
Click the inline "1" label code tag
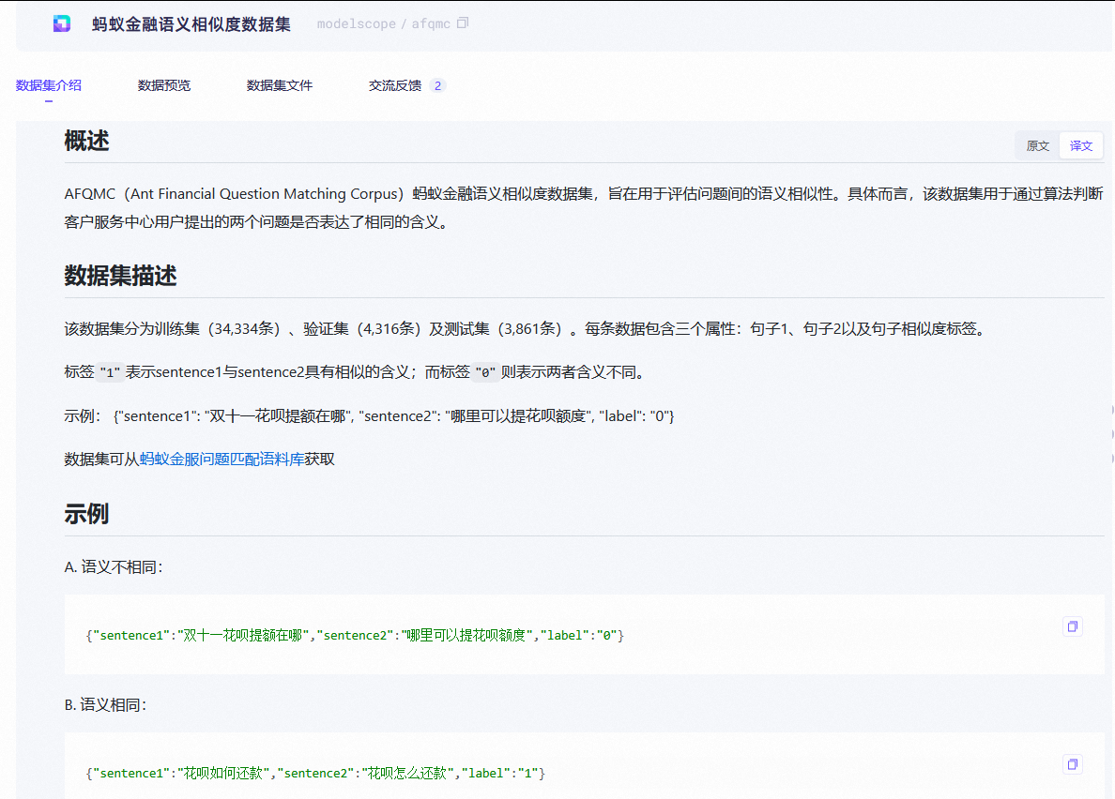coord(110,372)
